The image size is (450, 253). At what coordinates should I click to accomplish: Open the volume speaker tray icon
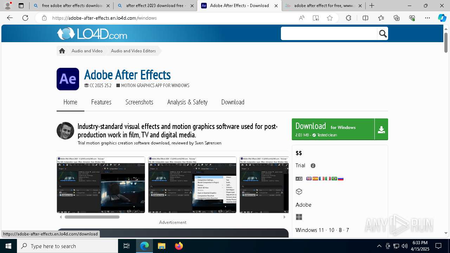point(404,246)
